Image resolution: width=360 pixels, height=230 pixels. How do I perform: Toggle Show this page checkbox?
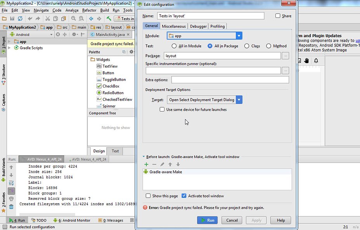pos(148,196)
